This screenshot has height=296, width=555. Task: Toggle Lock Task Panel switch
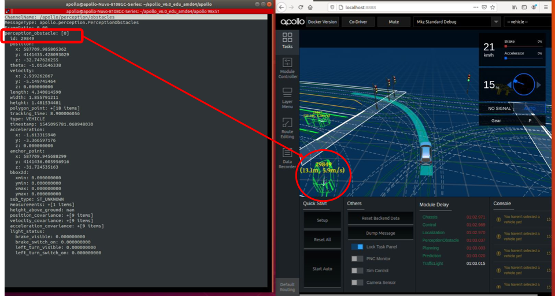coord(357,247)
